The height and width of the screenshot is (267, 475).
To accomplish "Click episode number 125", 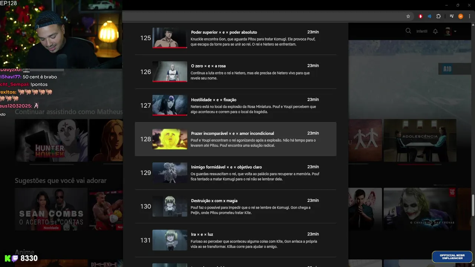I will pyautogui.click(x=145, y=38).
